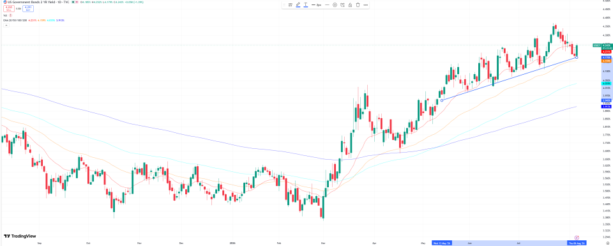Click the purple event marker on time axis
613x246 pixels.
pos(577,238)
